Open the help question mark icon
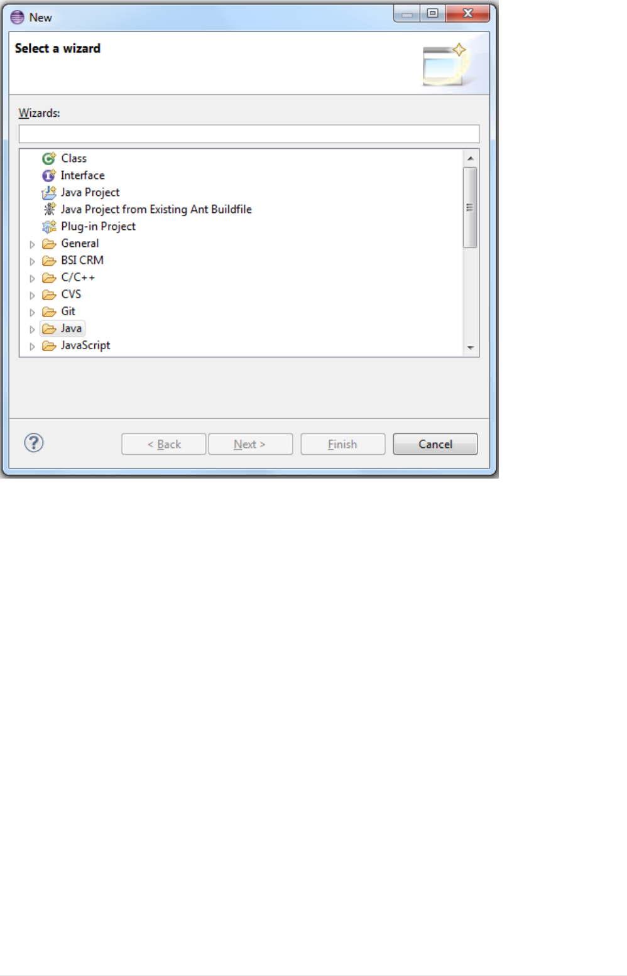Screen dimensions: 627x976 34,443
